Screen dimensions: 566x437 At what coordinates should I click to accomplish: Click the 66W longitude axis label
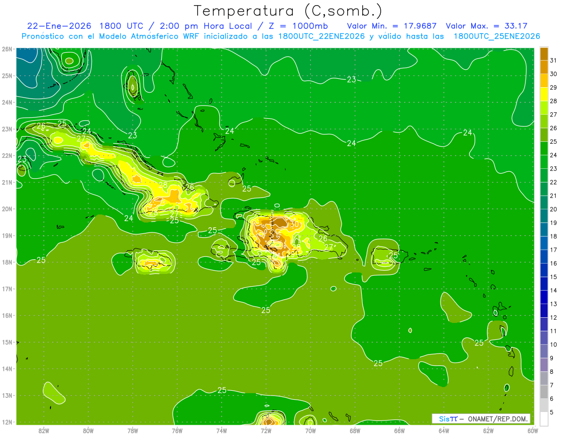point(400,431)
